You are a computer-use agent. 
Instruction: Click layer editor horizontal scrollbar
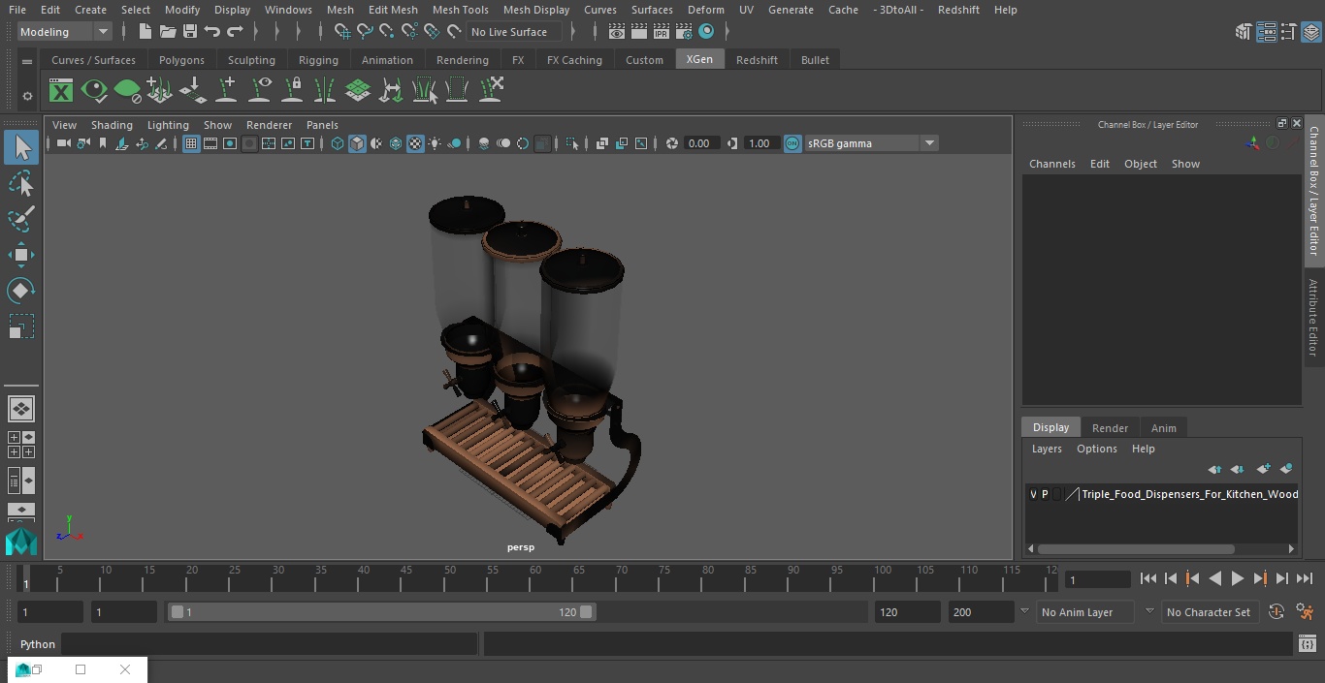1136,549
